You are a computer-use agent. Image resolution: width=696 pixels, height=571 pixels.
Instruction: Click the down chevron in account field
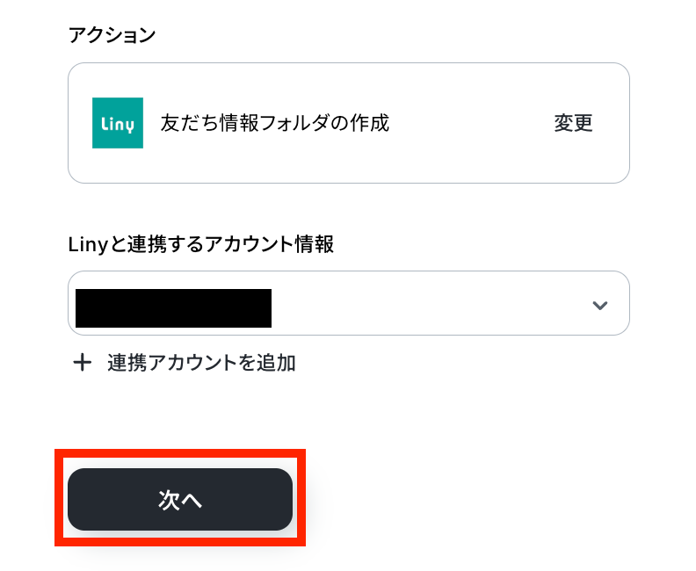(600, 305)
